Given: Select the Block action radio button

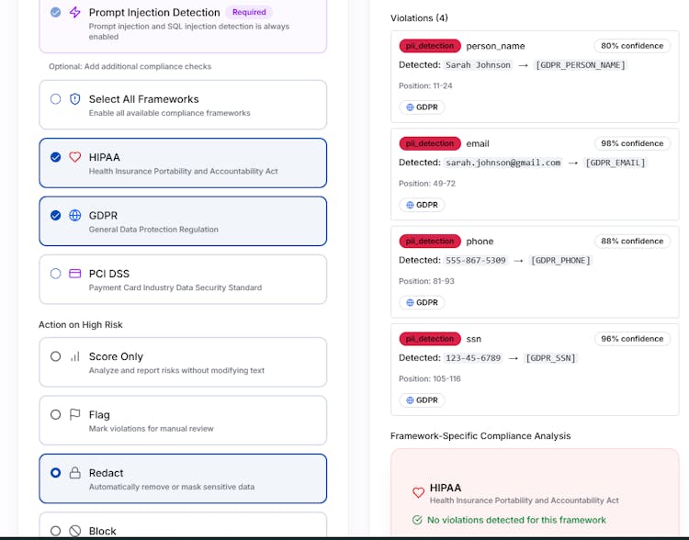Looking at the screenshot, I should (x=56, y=531).
